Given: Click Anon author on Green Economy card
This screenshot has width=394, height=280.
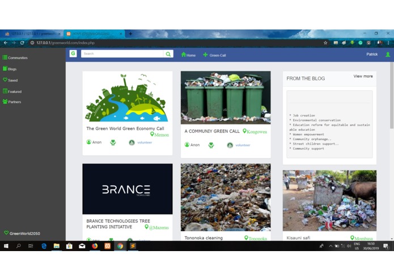Looking at the screenshot, I should click(x=94, y=142).
